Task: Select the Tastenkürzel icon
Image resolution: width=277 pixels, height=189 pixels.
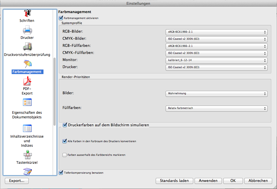Action: tap(27, 155)
